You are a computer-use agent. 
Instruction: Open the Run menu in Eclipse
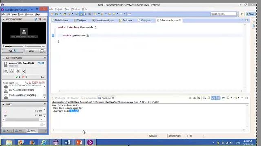click(66, 9)
